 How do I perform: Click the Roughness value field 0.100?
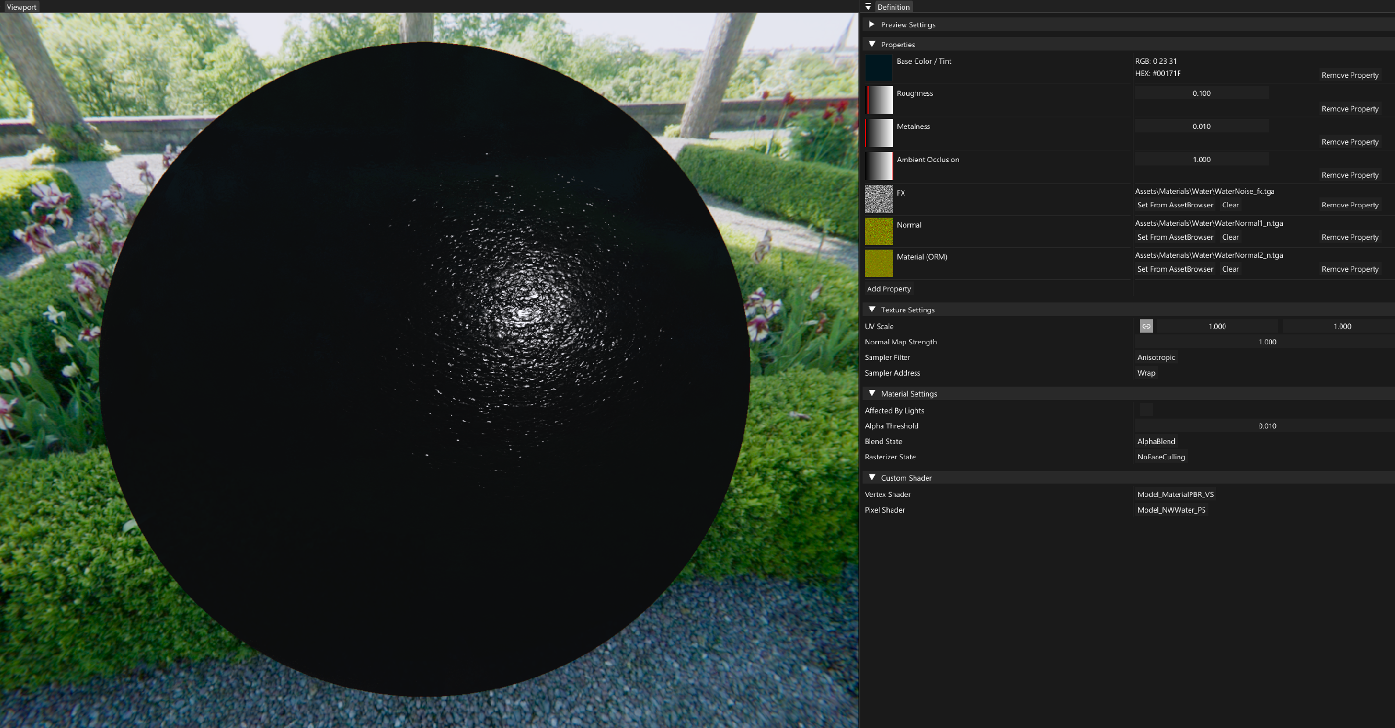pos(1201,93)
